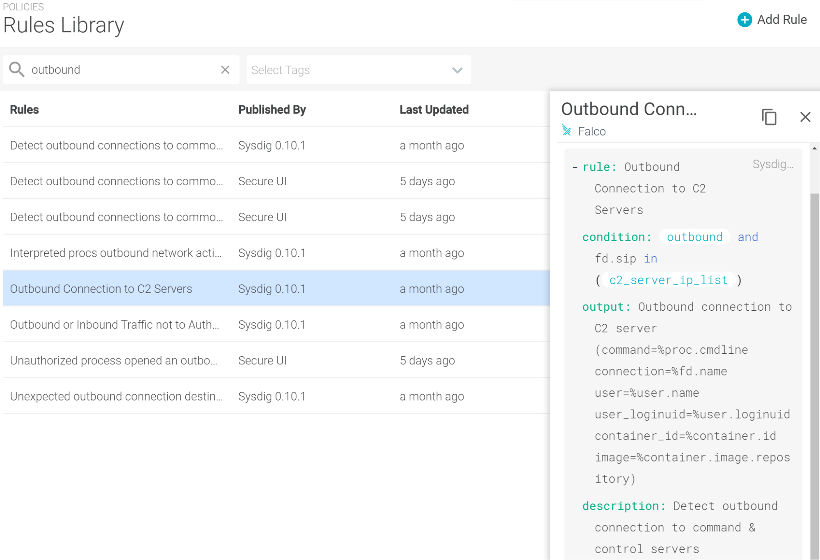The height and width of the screenshot is (560, 820).
Task: Click the Falco label text
Action: pyautogui.click(x=592, y=131)
